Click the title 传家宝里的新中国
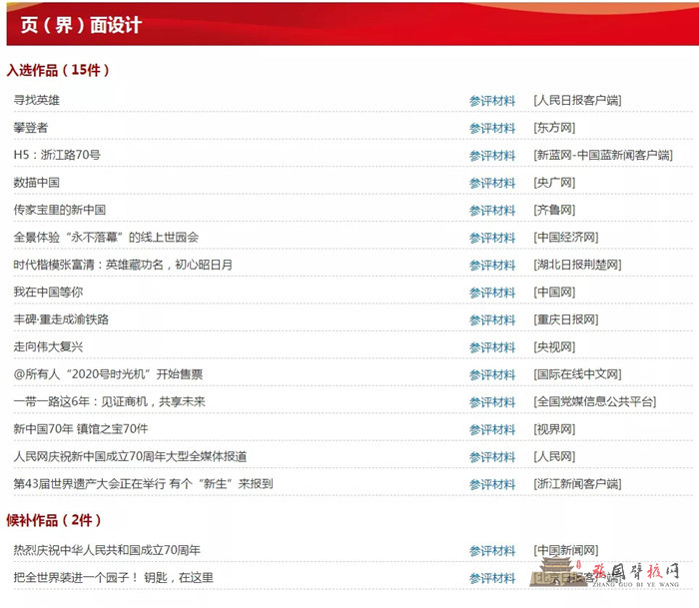The width and height of the screenshot is (699, 608). tap(60, 210)
